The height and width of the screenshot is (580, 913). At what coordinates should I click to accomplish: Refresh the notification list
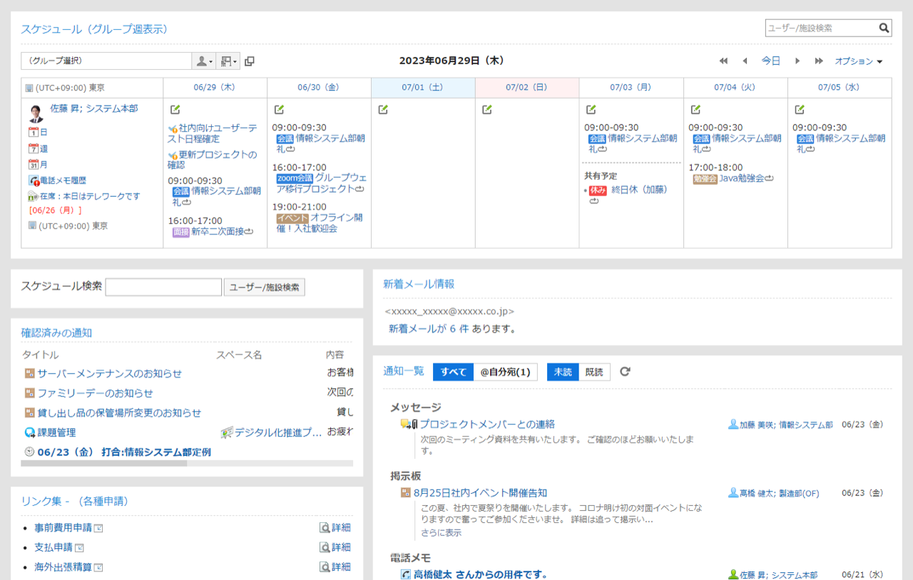click(x=625, y=372)
